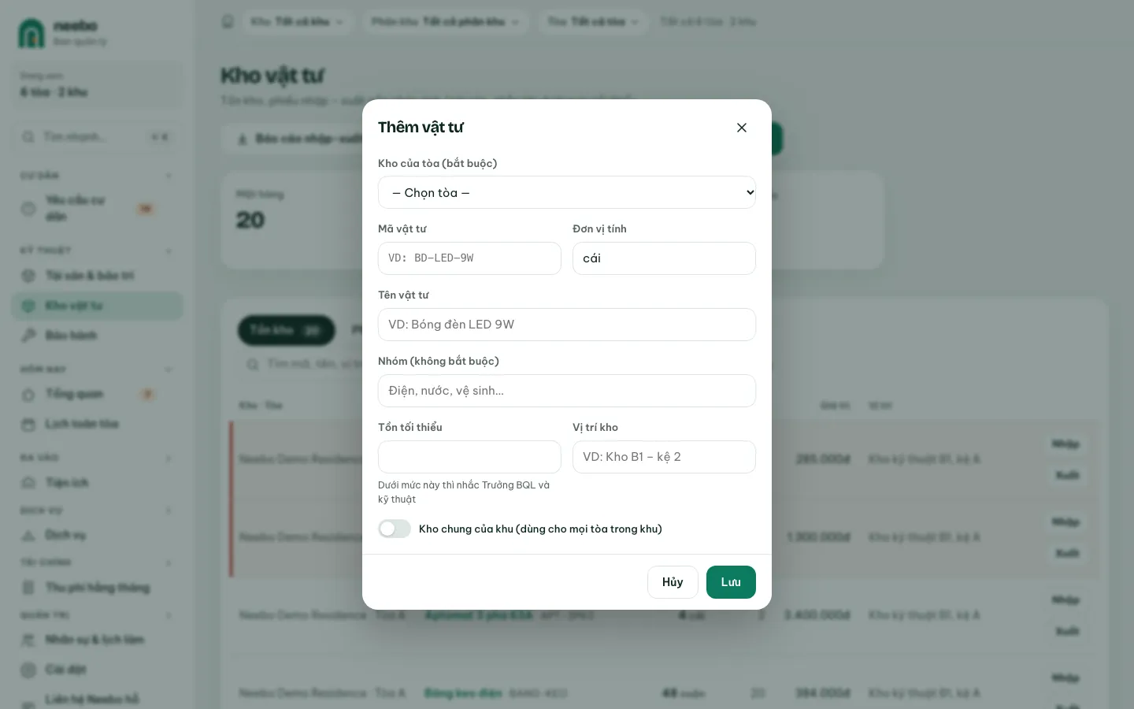Open the Kho của tòa dropdown
The width and height of the screenshot is (1134, 709).
pyautogui.click(x=567, y=192)
